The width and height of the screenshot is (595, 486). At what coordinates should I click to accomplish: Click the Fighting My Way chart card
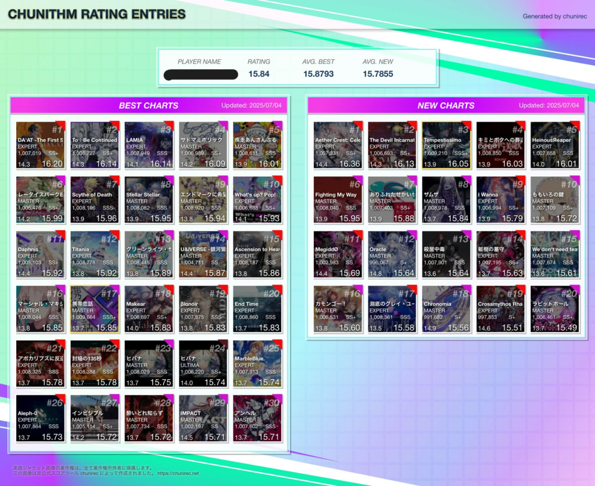point(338,200)
